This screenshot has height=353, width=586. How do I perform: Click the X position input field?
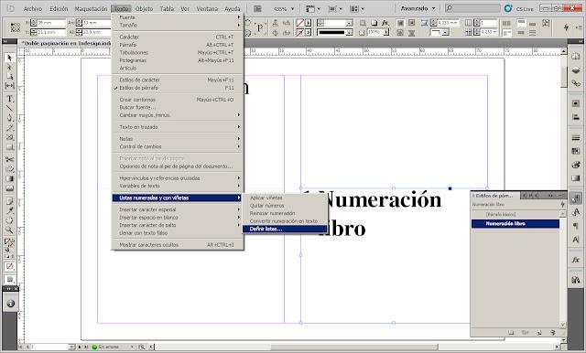pos(51,23)
